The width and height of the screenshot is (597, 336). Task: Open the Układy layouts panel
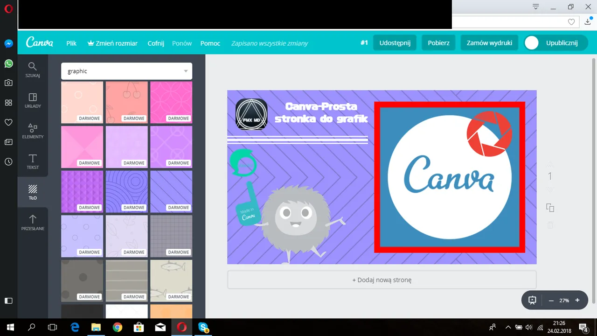tap(33, 100)
